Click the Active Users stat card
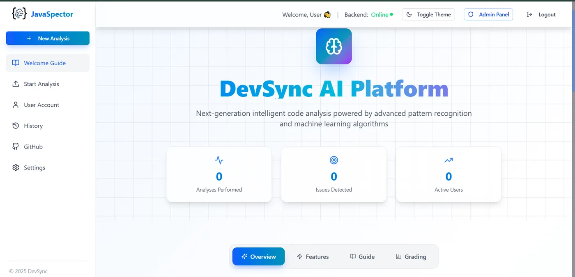The width and height of the screenshot is (575, 277). pos(448,174)
